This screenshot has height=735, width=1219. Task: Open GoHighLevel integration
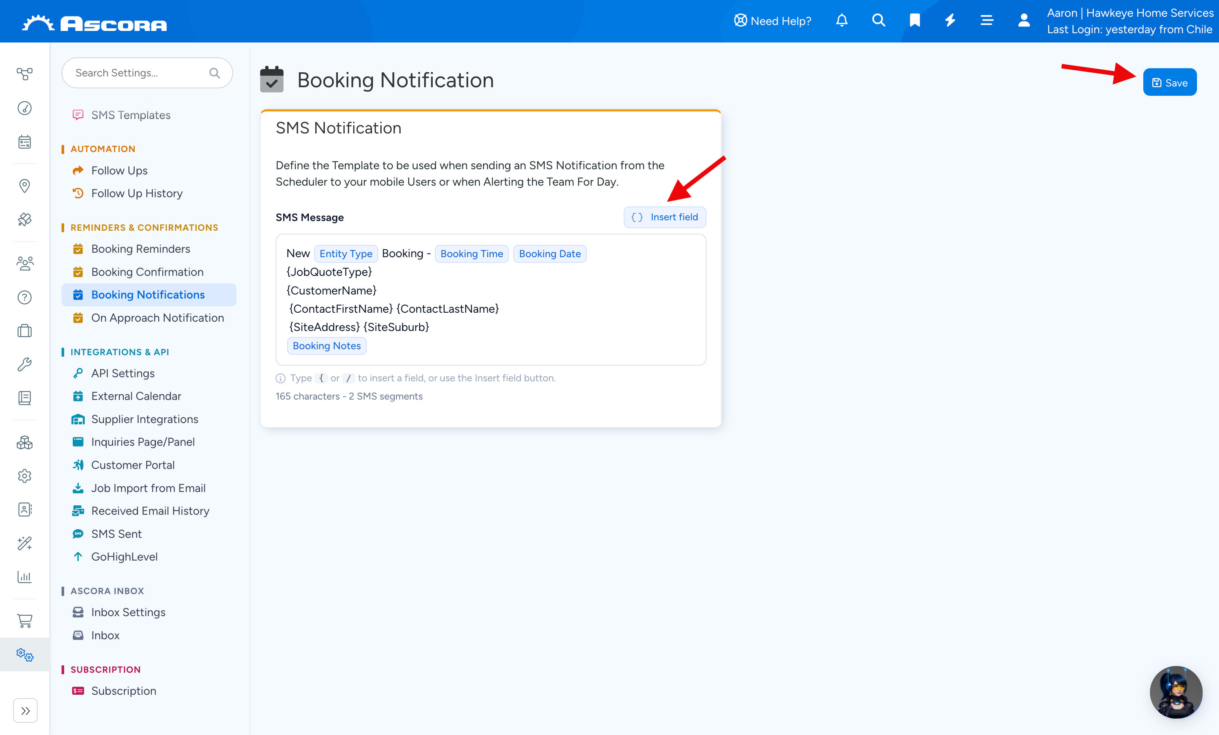coord(124,556)
